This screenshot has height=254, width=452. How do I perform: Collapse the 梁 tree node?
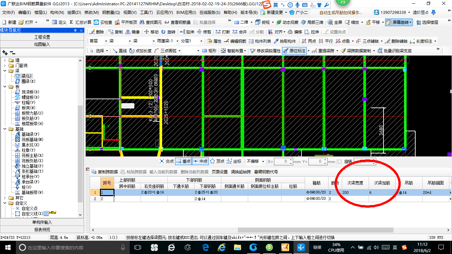pos(5,71)
